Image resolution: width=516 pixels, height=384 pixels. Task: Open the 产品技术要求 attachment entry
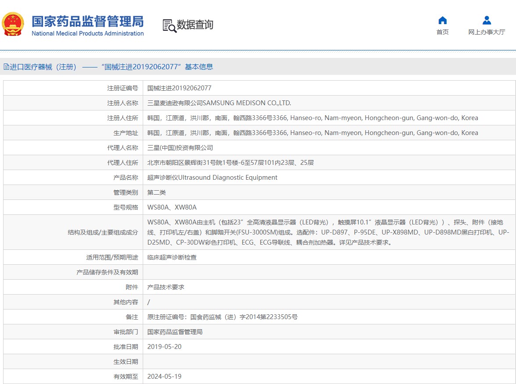point(166,287)
